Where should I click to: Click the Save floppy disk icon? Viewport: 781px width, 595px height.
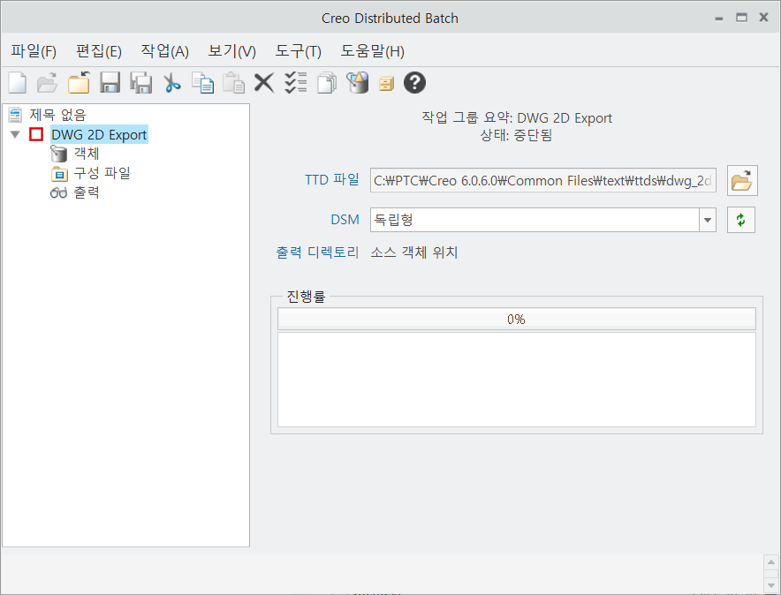[110, 83]
